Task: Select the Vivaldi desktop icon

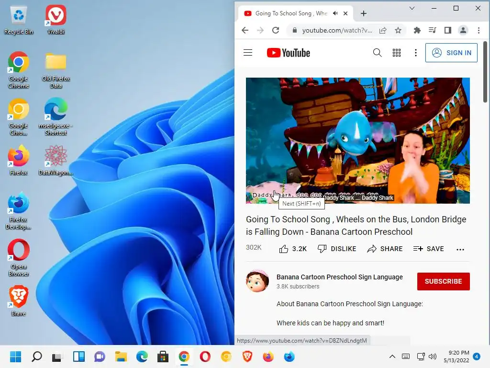Action: pyautogui.click(x=56, y=20)
